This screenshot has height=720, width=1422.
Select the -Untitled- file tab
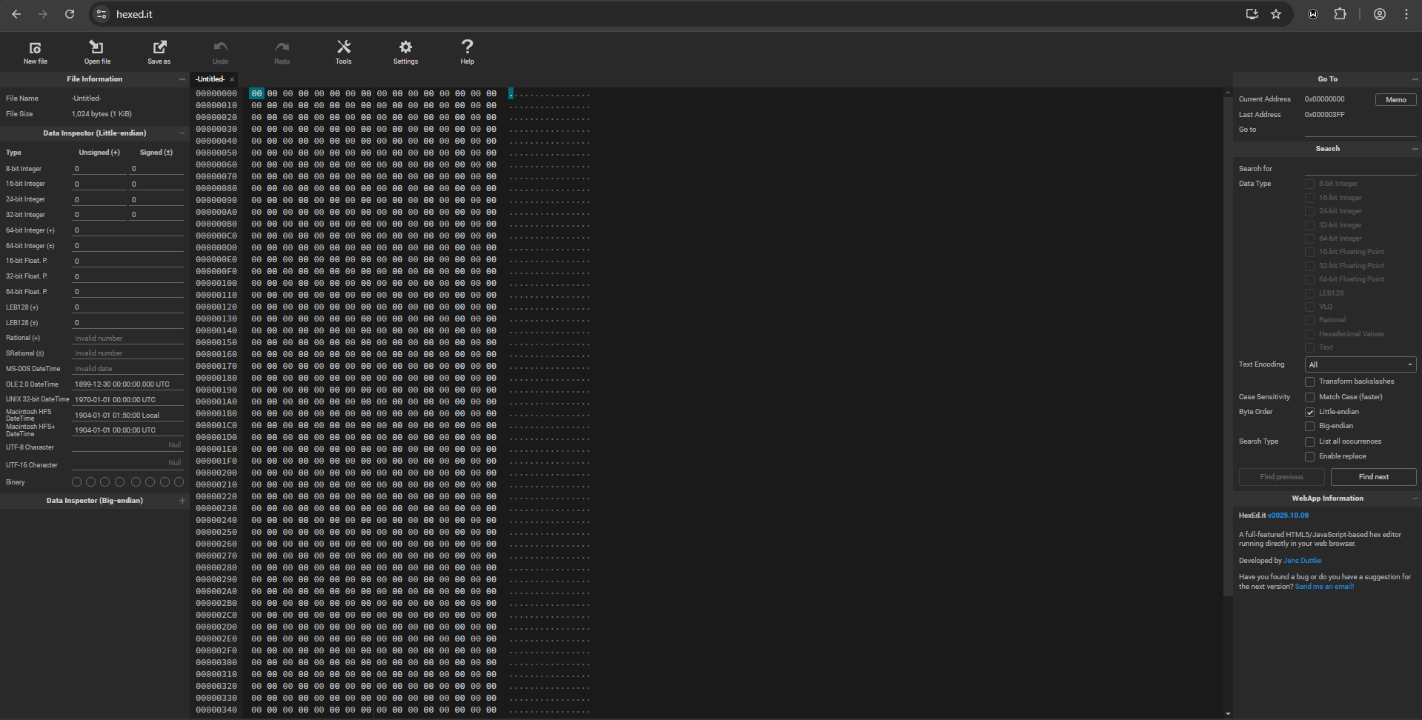[x=210, y=79]
